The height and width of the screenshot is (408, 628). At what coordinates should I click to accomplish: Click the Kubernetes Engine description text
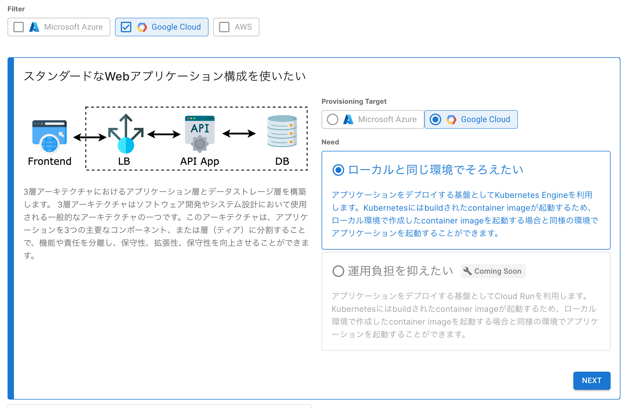(x=465, y=214)
